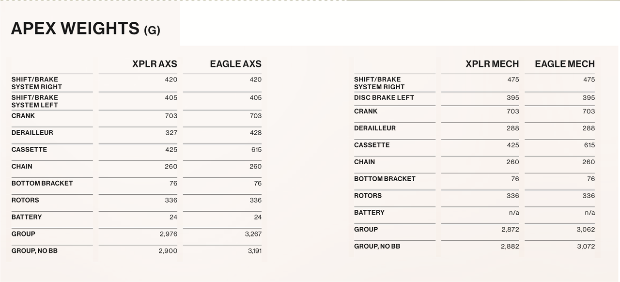Click the XPLR AXS no-BB total 2,900
The width and height of the screenshot is (620, 282).
pyautogui.click(x=168, y=251)
